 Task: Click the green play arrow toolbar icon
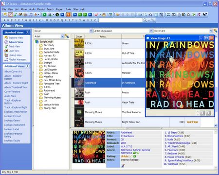coord(194,15)
